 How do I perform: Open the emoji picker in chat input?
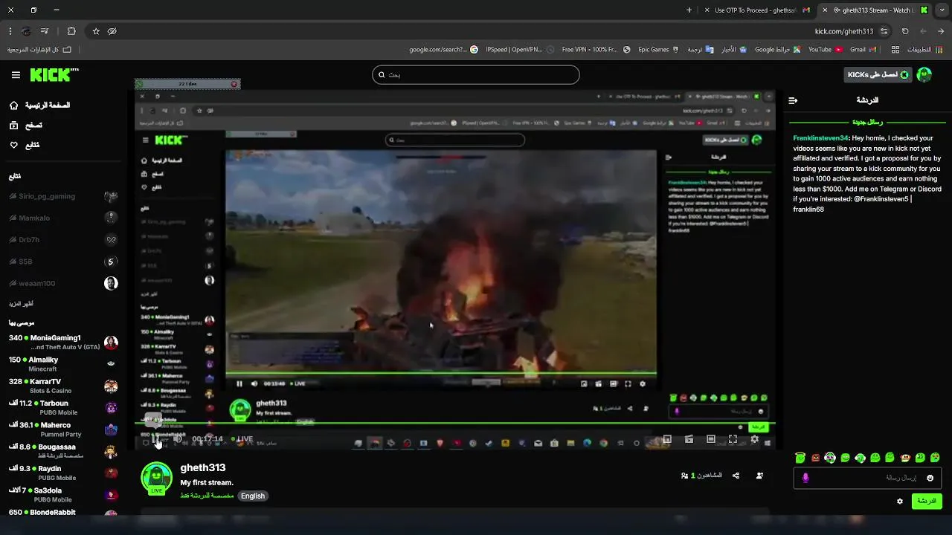(930, 478)
